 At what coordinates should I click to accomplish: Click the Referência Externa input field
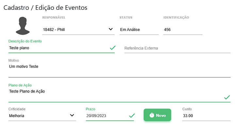[x=177, y=48]
